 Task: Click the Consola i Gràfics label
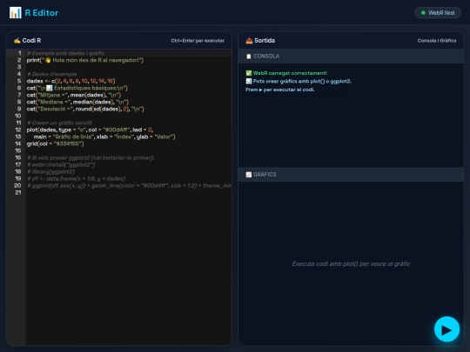(437, 41)
